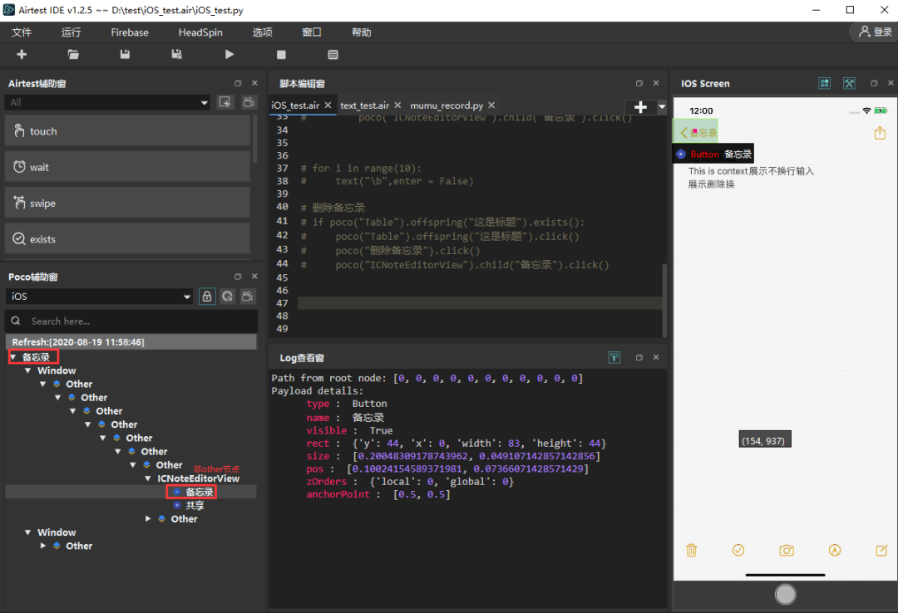
Task: Open the All filter dropdown in Airtest panel
Action: (x=107, y=102)
